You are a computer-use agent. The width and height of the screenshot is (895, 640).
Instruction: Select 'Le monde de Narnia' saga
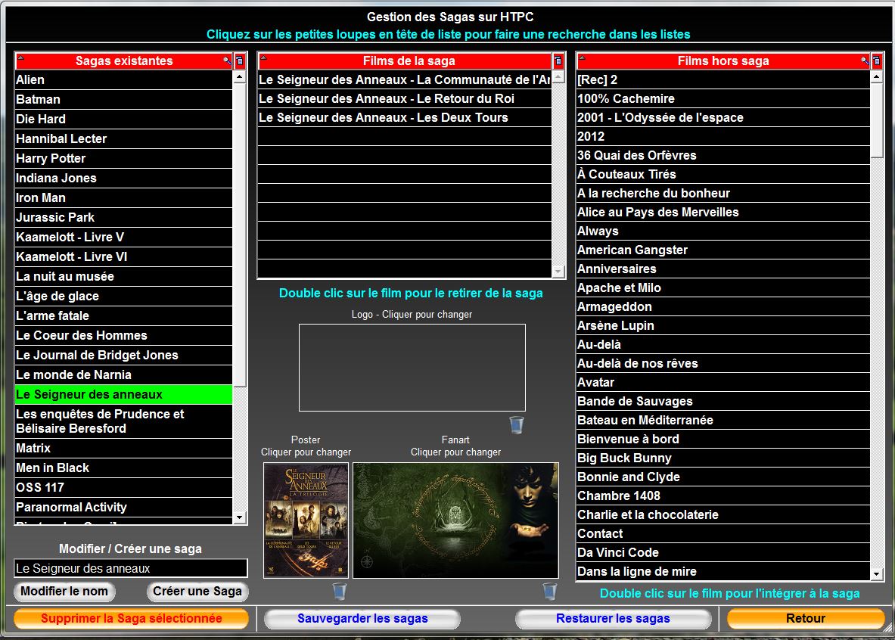point(124,375)
